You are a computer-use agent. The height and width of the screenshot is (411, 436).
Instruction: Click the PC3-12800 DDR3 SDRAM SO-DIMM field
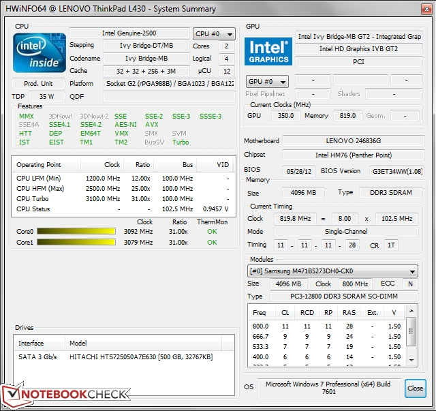344,296
